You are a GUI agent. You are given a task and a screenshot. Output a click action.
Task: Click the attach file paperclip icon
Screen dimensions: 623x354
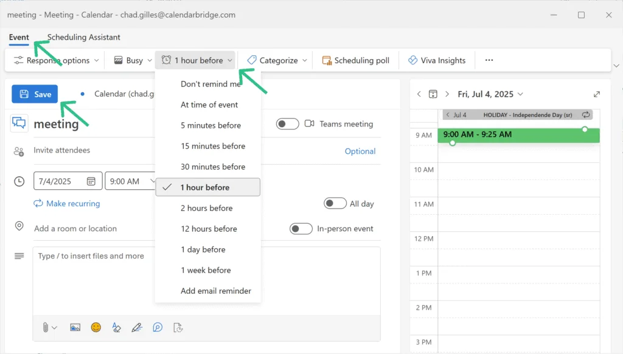(x=45, y=327)
